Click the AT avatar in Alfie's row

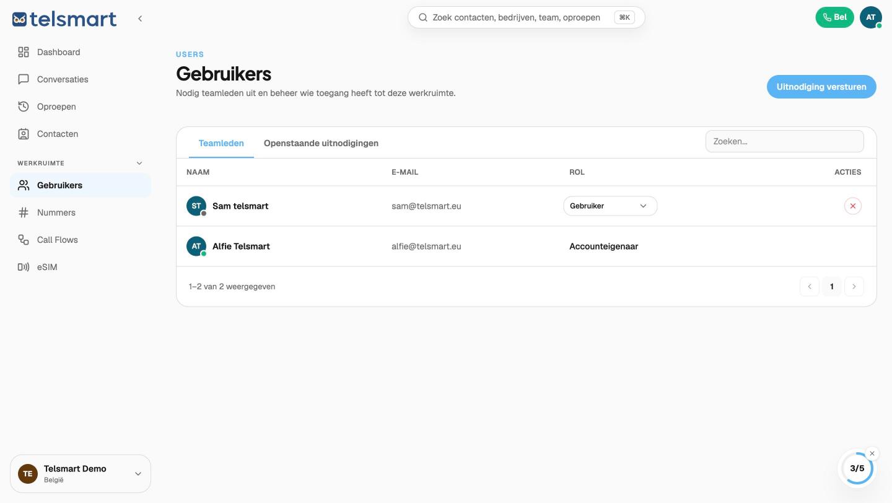click(196, 246)
